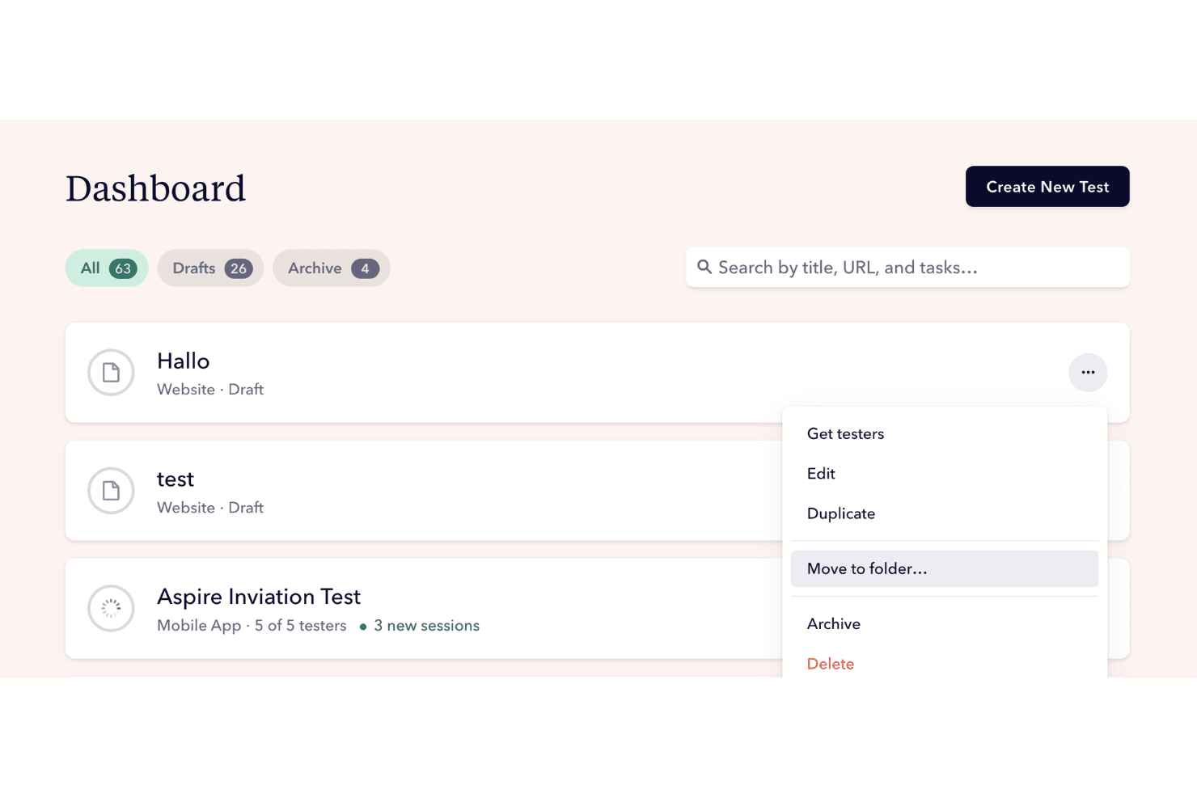
Task: Choose Delete in the context menu
Action: click(x=944, y=664)
